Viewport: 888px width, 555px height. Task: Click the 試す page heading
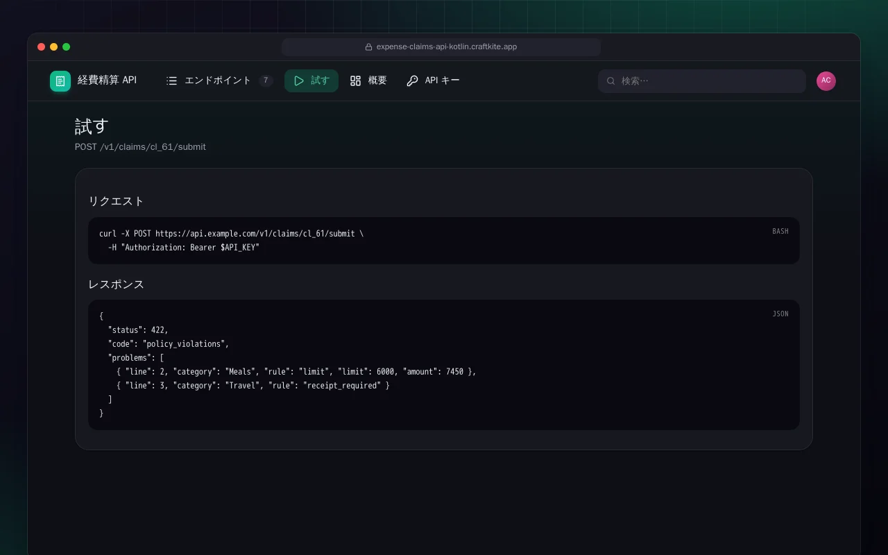tap(92, 126)
